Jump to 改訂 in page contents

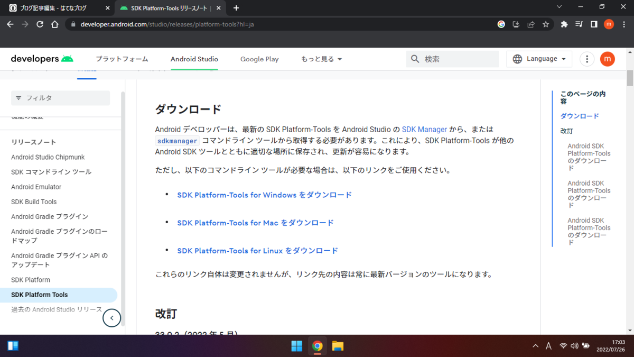(x=566, y=131)
